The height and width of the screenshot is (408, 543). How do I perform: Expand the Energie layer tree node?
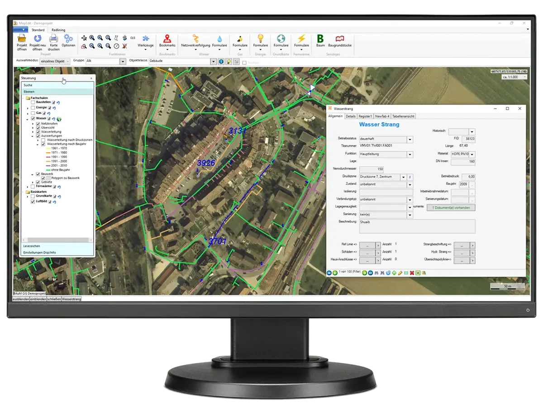[x=28, y=108]
